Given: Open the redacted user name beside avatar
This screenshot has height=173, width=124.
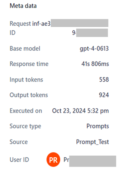Looking at the screenshot, I should [90, 161].
